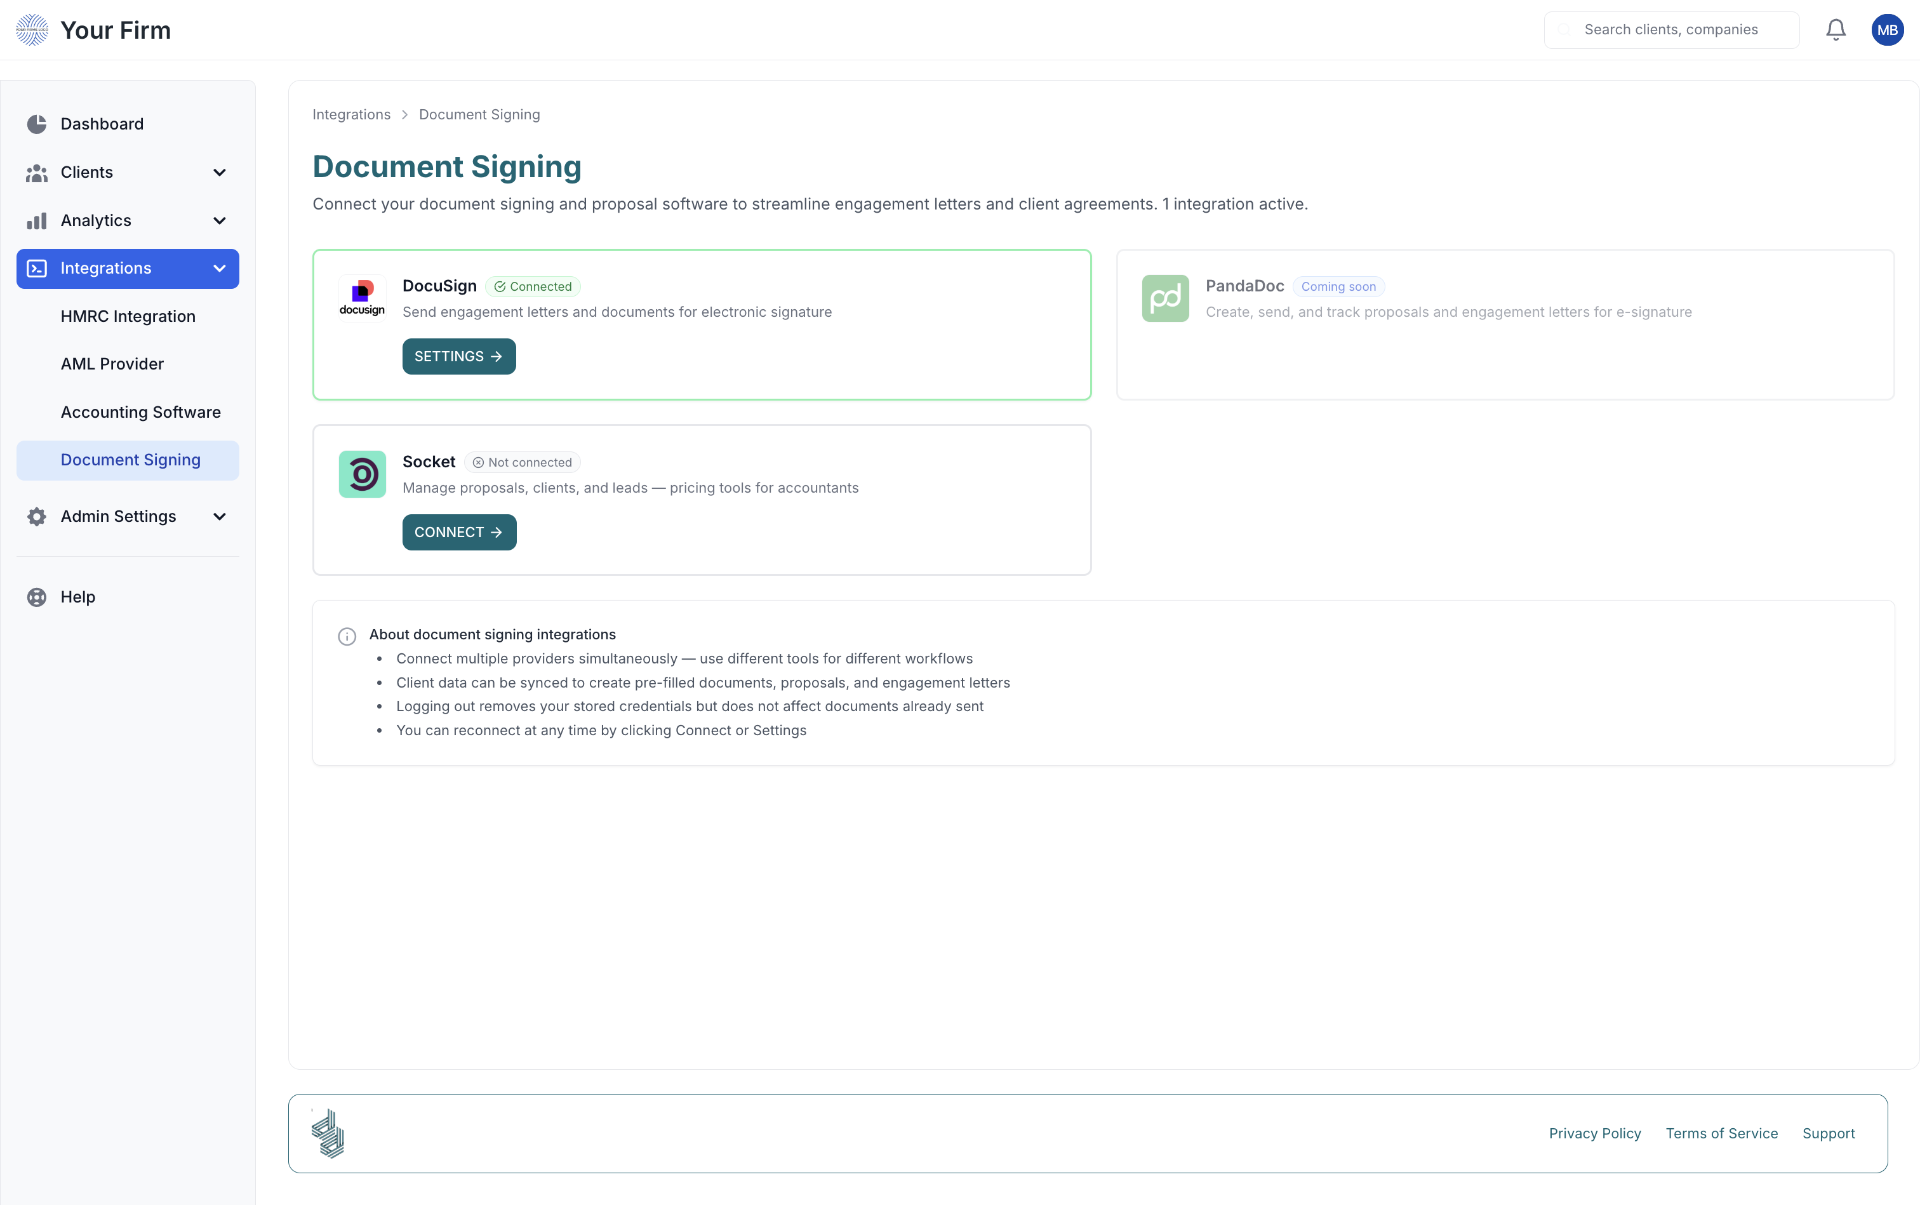Click the info icon beside About section
The height and width of the screenshot is (1205, 1920).
click(x=347, y=636)
